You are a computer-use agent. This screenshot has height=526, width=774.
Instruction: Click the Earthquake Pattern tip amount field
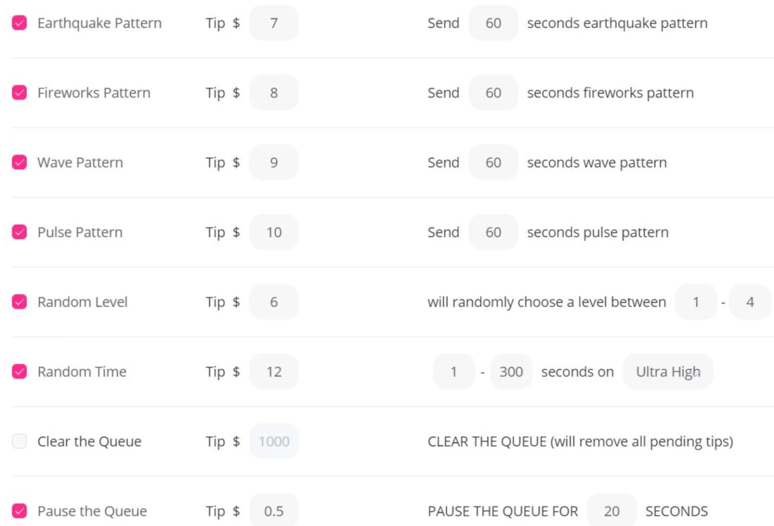tap(274, 23)
